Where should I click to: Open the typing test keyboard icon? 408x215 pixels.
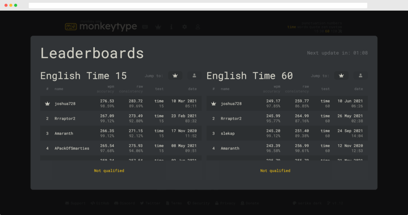145,27
